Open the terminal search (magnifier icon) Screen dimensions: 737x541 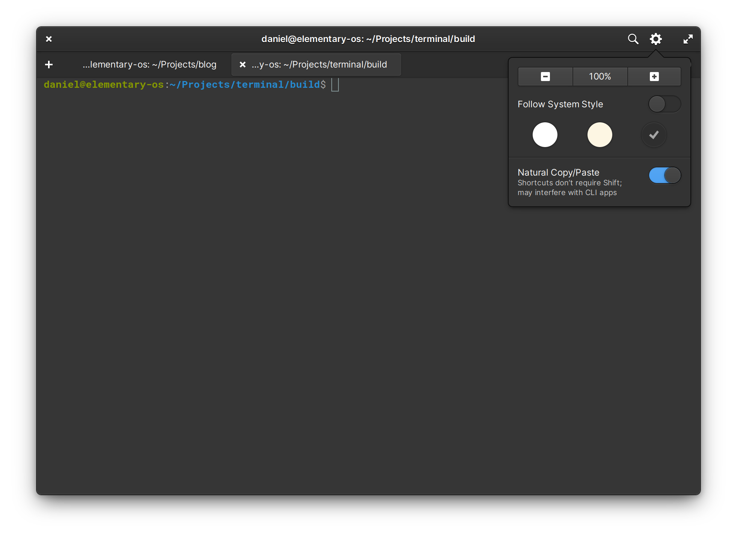[x=633, y=39]
